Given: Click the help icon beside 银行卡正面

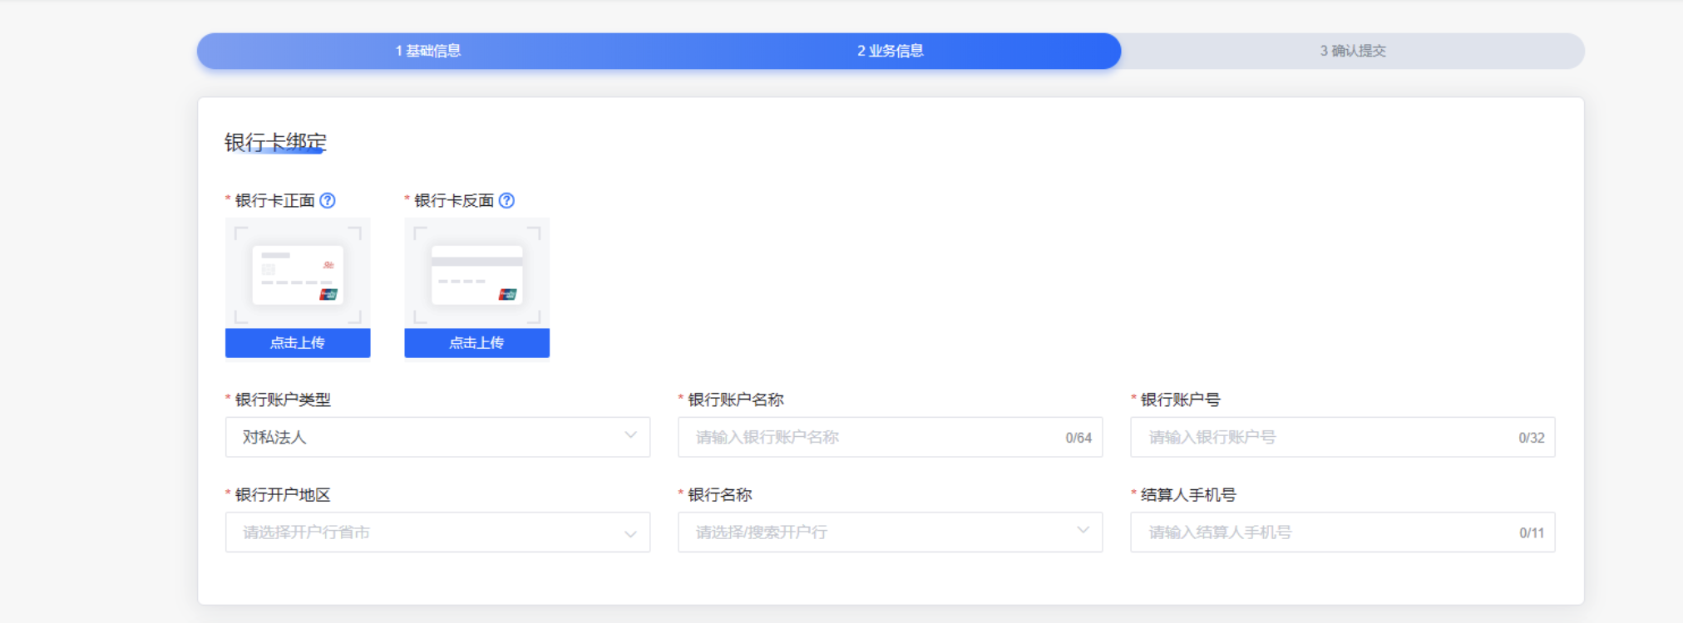Looking at the screenshot, I should coord(328,200).
